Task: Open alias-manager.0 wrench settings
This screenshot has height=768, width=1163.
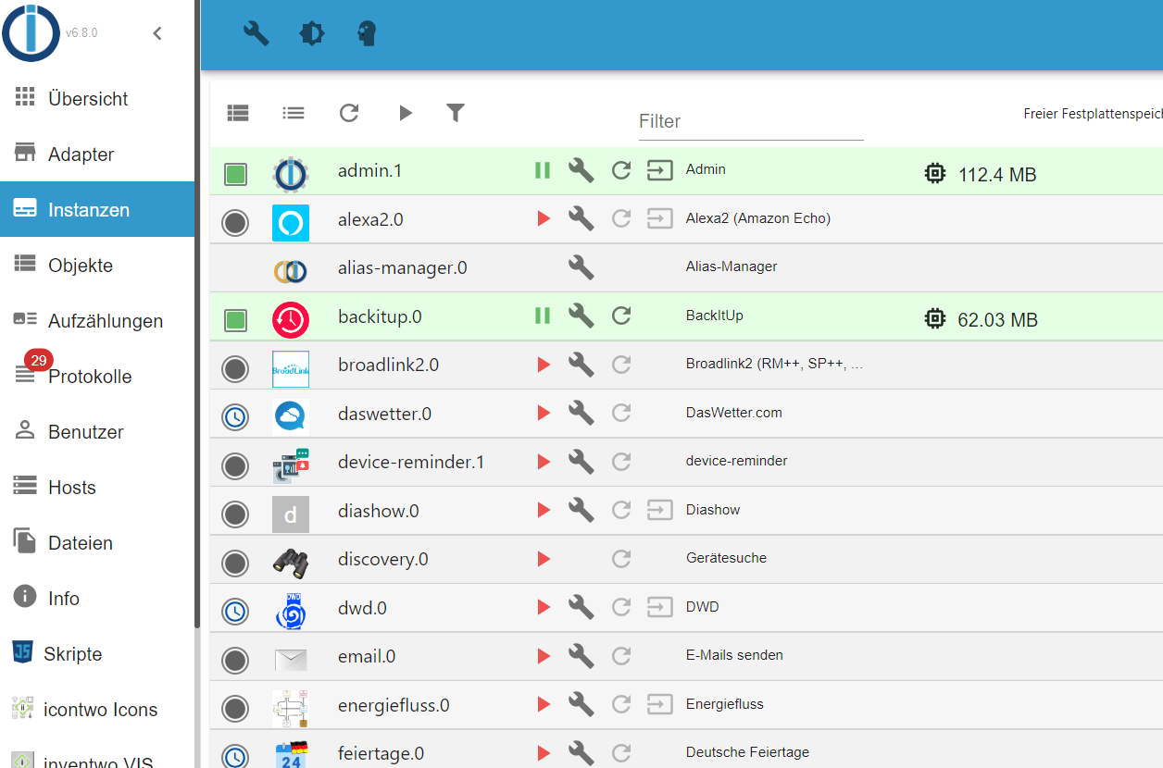Action: (581, 267)
